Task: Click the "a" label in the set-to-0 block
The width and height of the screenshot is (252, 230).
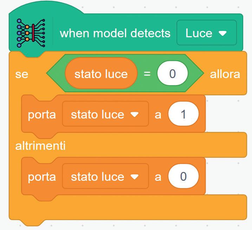Action: click(x=158, y=177)
